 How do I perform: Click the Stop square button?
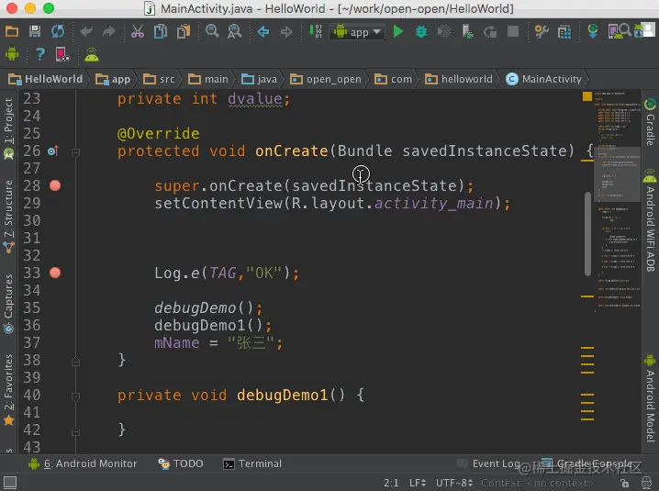(x=513, y=31)
